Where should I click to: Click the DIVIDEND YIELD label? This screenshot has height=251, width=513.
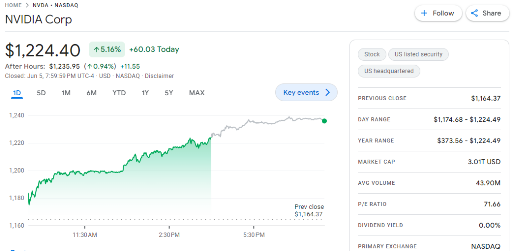click(381, 225)
